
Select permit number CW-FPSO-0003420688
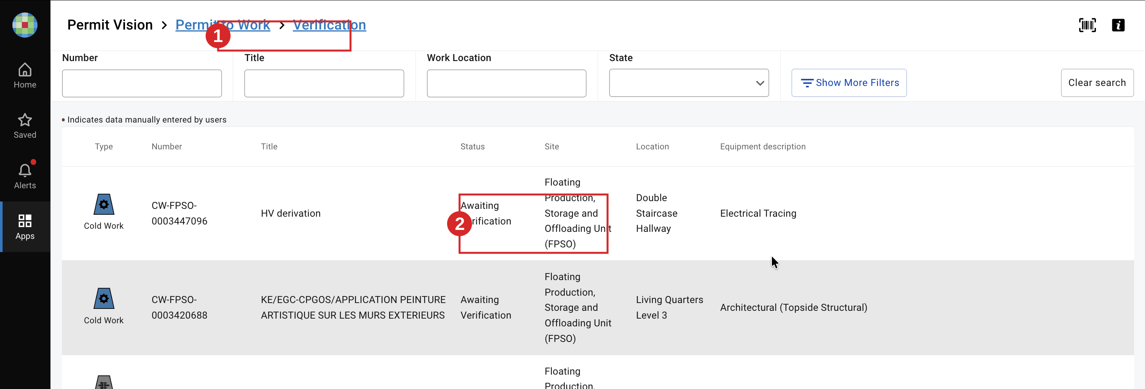pyautogui.click(x=179, y=307)
